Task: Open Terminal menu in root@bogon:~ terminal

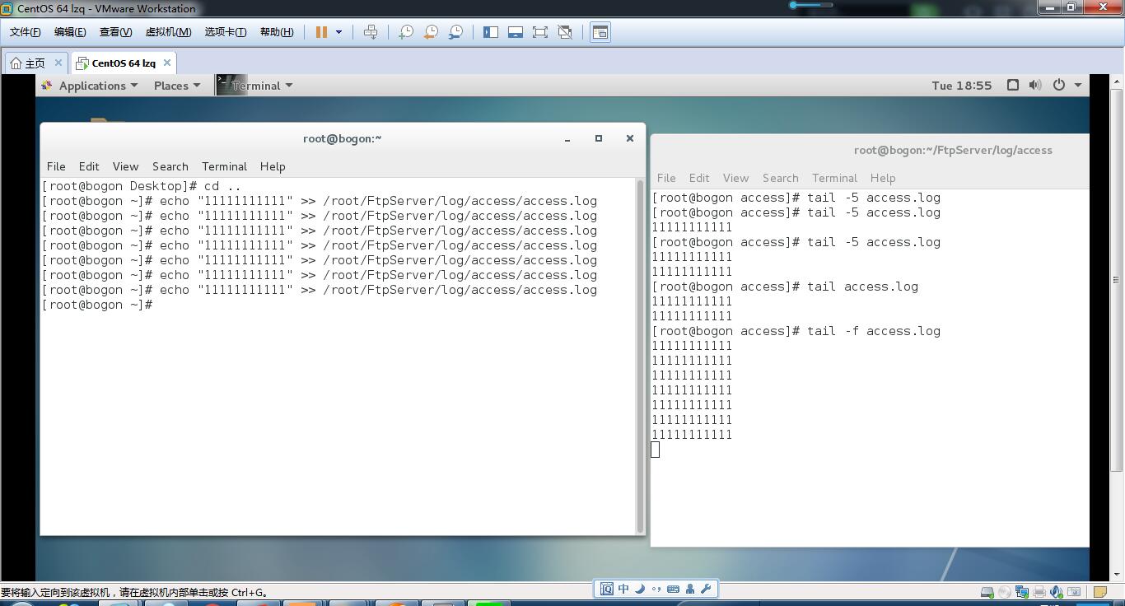Action: tap(224, 166)
